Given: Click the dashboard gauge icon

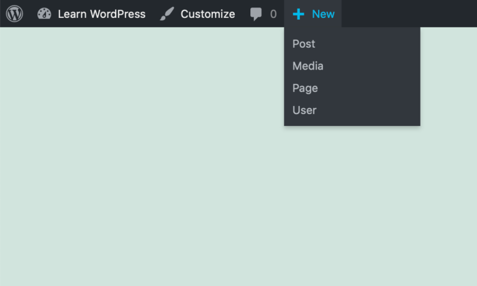Looking at the screenshot, I should point(44,14).
